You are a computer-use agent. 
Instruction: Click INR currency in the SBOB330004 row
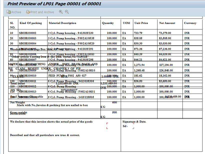(x=187, y=43)
